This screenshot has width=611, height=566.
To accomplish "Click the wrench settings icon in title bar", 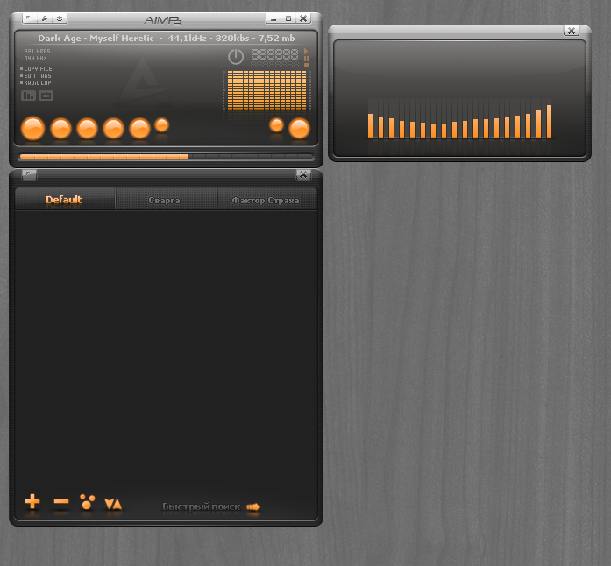I will [x=43, y=18].
